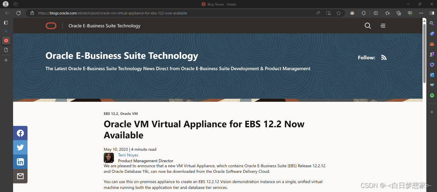Start Read aloud from the address bar
The image size is (437, 192).
(318, 13)
